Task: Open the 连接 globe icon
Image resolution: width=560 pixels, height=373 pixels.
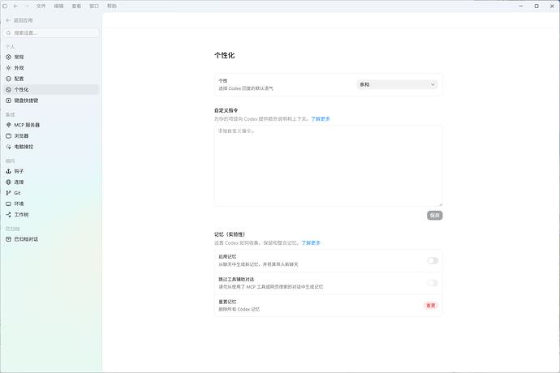Action: [x=9, y=182]
